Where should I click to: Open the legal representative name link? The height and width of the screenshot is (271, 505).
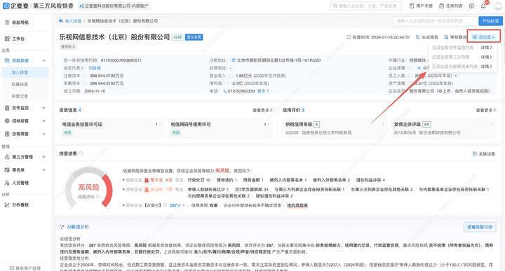95,68
